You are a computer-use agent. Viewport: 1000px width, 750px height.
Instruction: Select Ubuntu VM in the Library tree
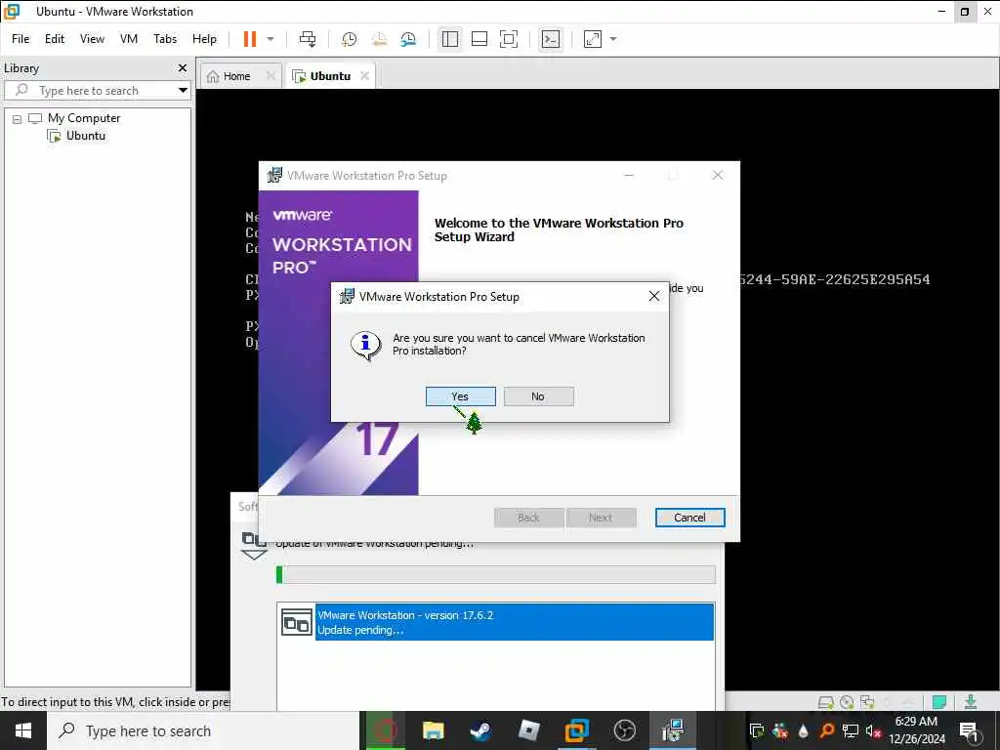click(x=86, y=136)
